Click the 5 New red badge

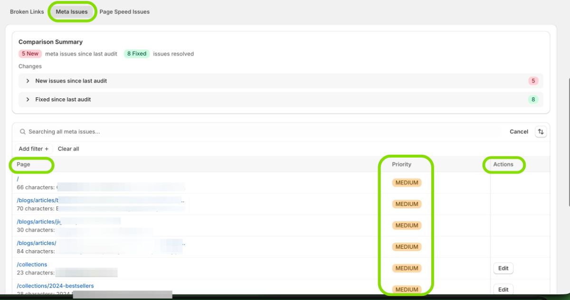pyautogui.click(x=30, y=54)
